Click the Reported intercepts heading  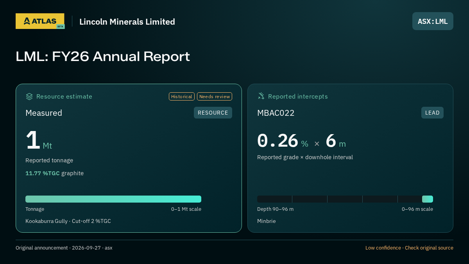pos(298,96)
